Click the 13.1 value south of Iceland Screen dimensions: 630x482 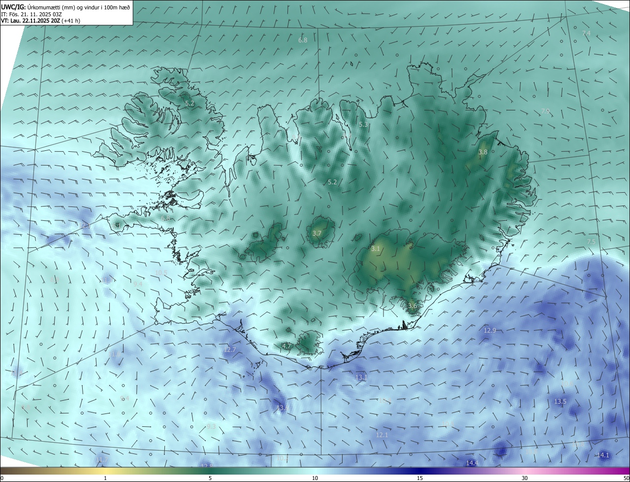[x=361, y=377]
